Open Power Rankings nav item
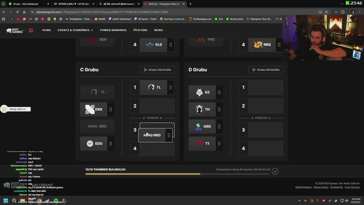This screenshot has height=205, width=364. [113, 30]
